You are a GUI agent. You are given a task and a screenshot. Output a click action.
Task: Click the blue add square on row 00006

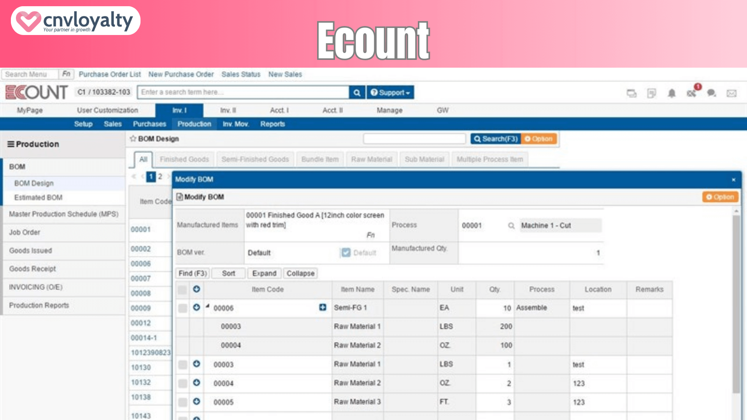[x=323, y=307]
